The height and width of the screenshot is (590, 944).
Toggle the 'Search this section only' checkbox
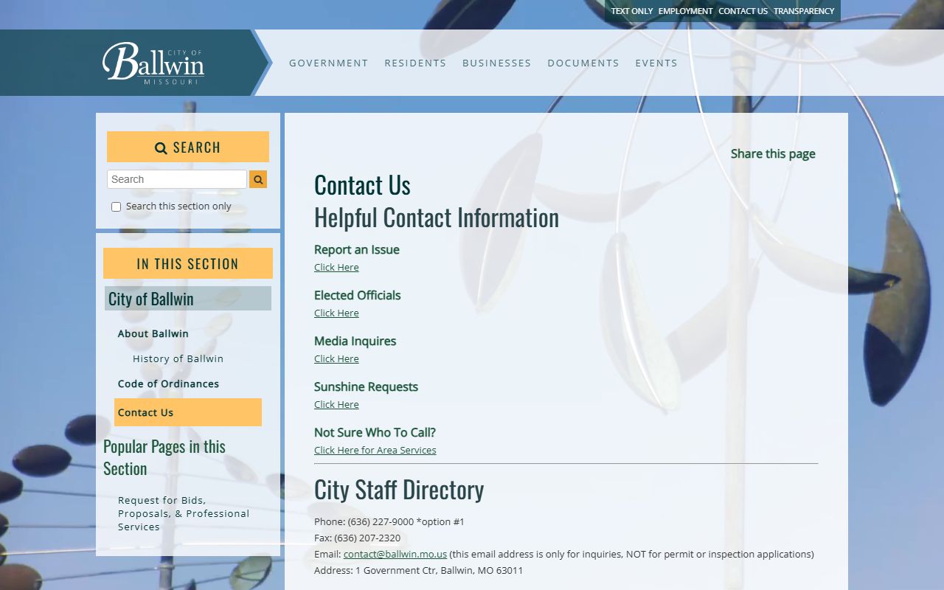click(116, 206)
